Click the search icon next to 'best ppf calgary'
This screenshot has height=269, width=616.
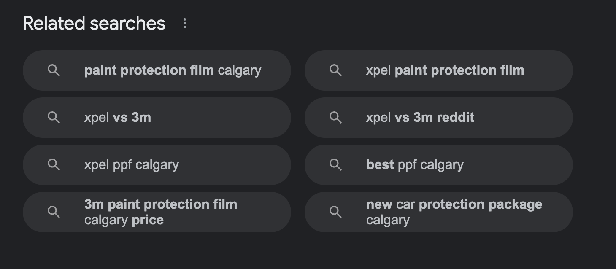(x=335, y=165)
